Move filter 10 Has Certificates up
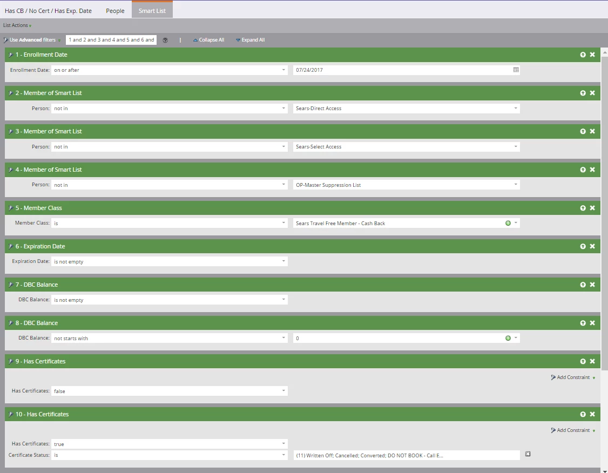 (583, 414)
